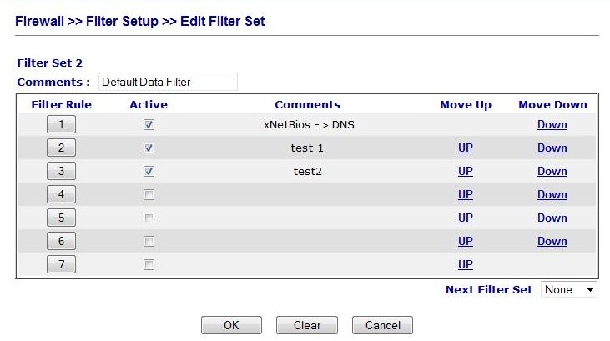Viewport: 610px width, 341px height.
Task: Open the Next Filter Set dropdown
Action: pyautogui.click(x=569, y=290)
